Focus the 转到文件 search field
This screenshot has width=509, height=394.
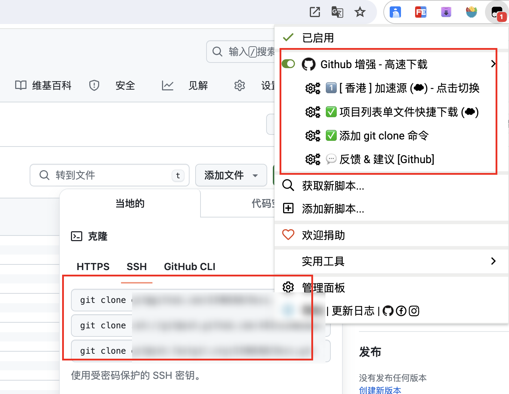coord(110,175)
